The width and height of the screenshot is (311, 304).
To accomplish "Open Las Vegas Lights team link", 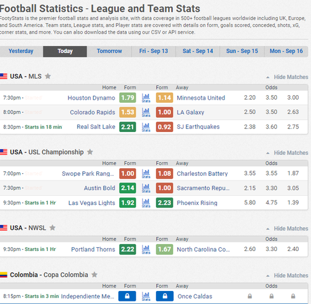I will 91,203.
